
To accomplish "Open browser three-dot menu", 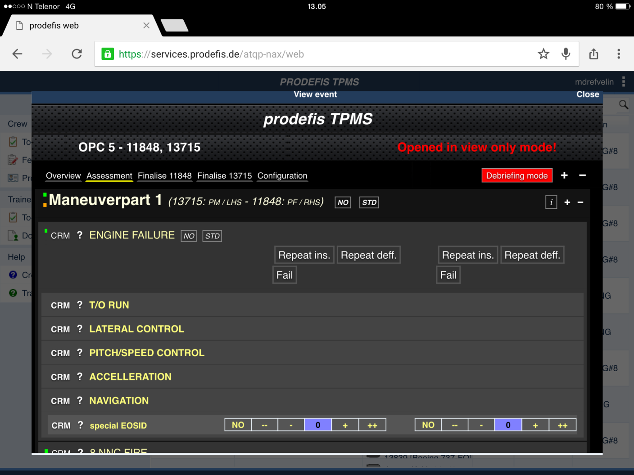I will [x=619, y=54].
